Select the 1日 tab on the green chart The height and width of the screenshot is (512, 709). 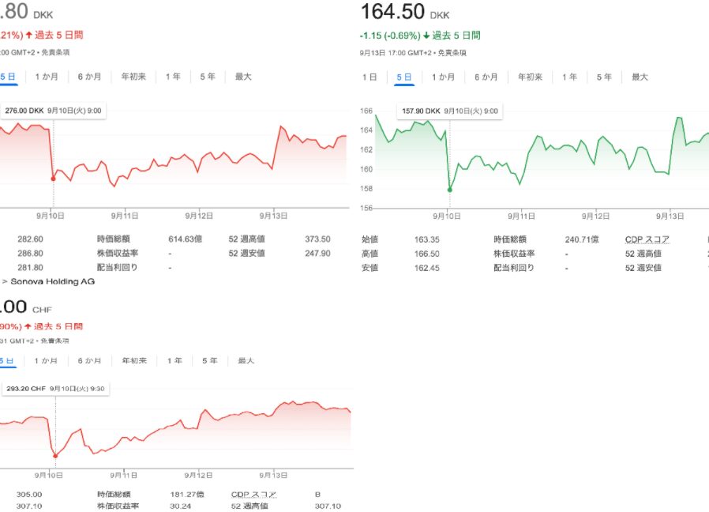370,77
